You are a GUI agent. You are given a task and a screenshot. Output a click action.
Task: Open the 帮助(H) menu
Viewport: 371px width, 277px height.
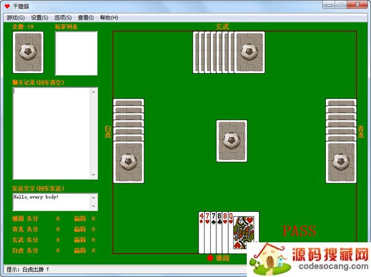(x=109, y=17)
